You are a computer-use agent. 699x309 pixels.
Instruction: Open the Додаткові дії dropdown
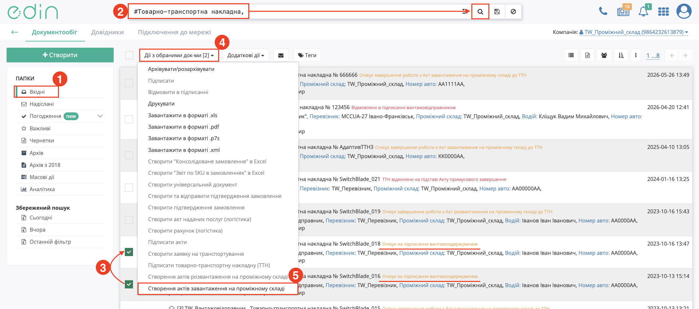click(246, 55)
